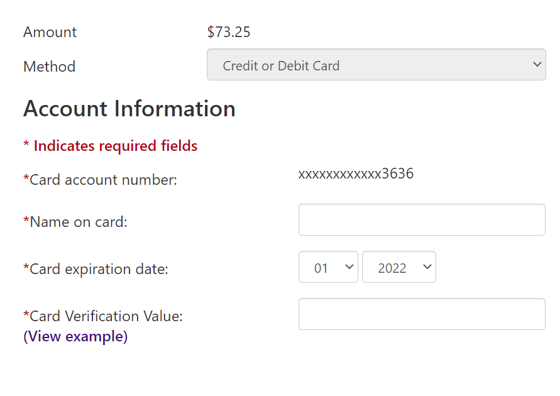Click the chevron arrow beside year 2022
Image resolution: width=560 pixels, height=396 pixels.
click(427, 267)
